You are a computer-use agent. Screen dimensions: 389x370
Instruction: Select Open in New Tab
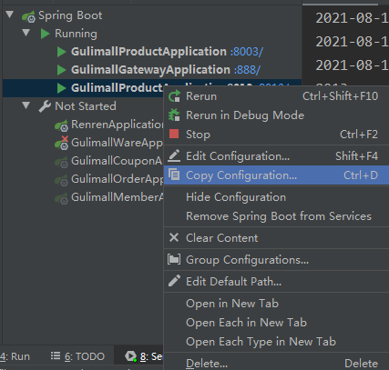pos(276,304)
